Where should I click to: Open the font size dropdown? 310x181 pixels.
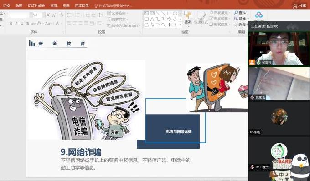coord(44,15)
